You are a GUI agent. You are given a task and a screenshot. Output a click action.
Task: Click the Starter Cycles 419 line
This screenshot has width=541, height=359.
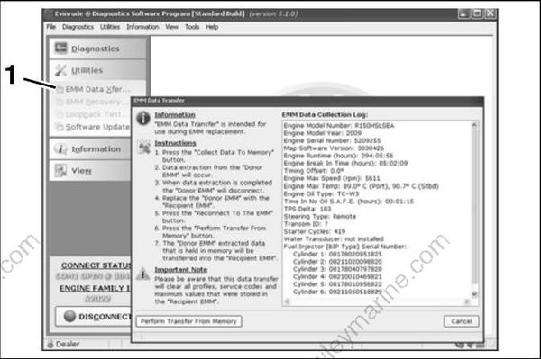(315, 231)
